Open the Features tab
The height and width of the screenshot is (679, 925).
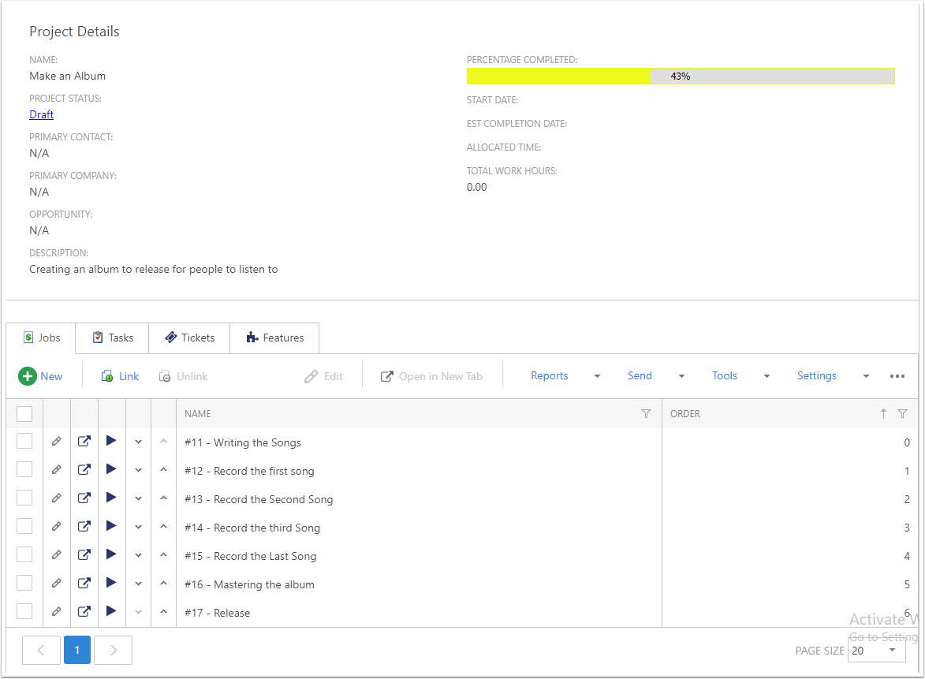coord(274,338)
